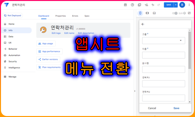Click the form preview scrollbar thumb
Screen dimensions: 195x117
pyautogui.click(x=190, y=50)
